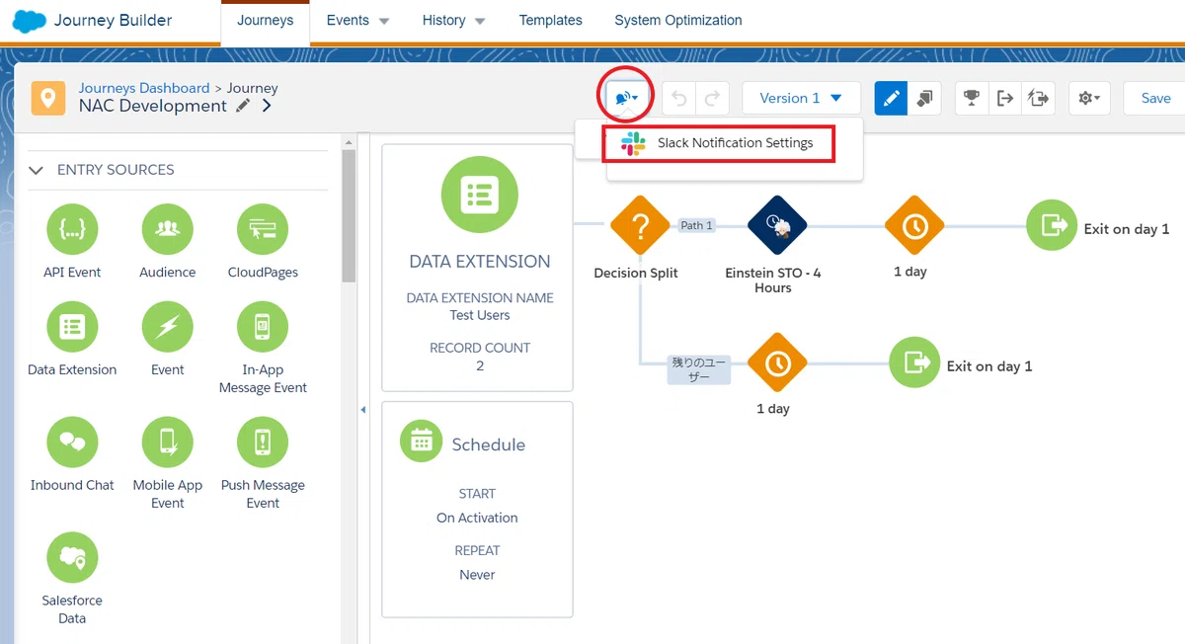The width and height of the screenshot is (1185, 644).
Task: Click the Never repeat value
Action: point(477,575)
